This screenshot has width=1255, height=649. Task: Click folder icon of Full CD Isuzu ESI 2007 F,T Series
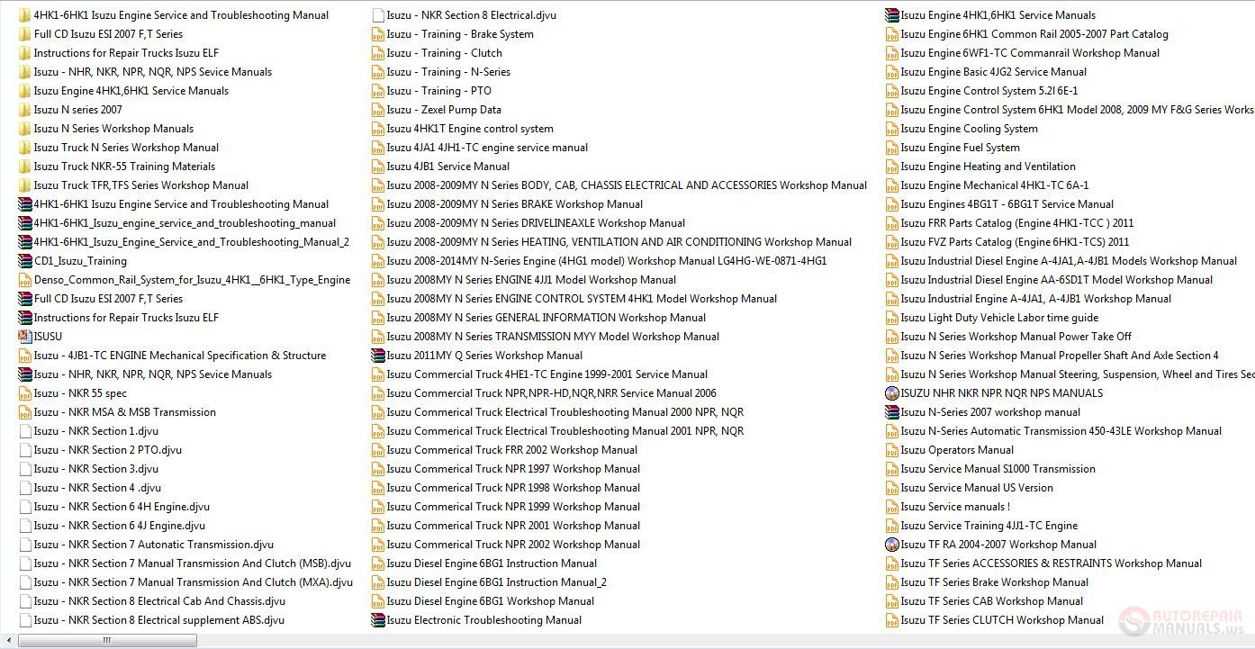tap(25, 34)
